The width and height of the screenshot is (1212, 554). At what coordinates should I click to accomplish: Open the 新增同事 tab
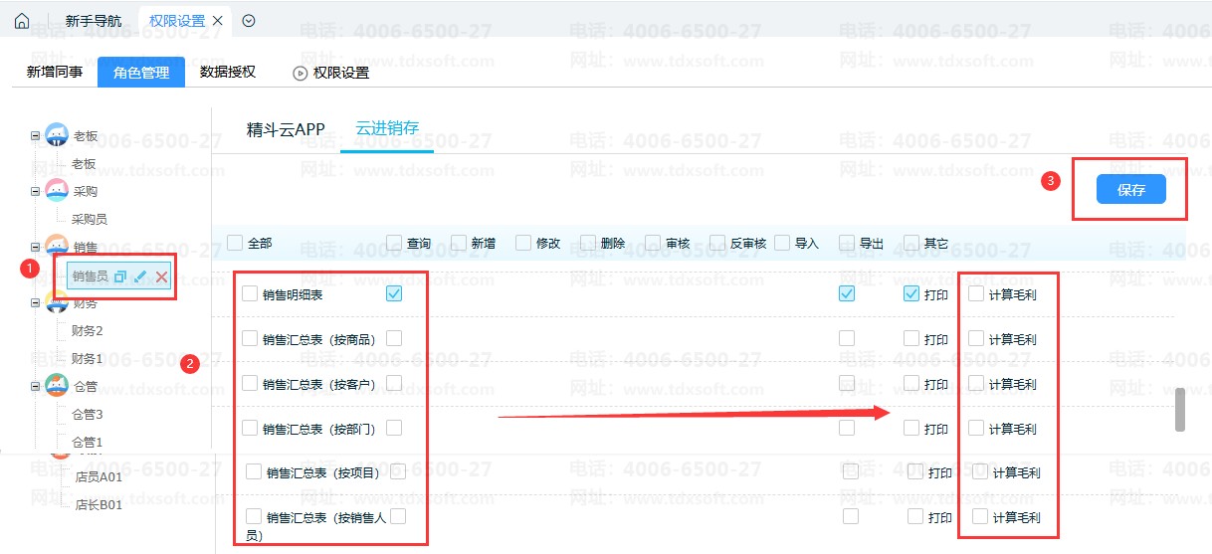tap(55, 72)
